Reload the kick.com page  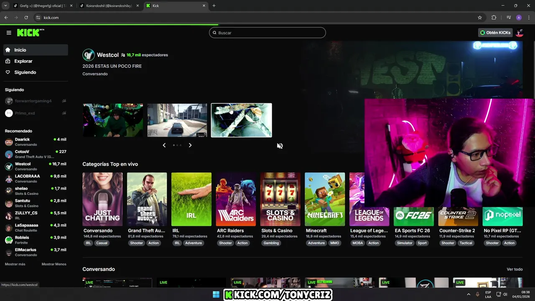26,18
